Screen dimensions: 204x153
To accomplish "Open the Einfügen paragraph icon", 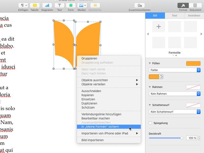I will pyautogui.click(x=23, y=6).
